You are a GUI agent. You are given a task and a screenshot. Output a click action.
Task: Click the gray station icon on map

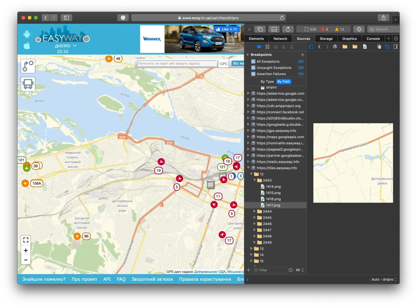[x=210, y=185]
